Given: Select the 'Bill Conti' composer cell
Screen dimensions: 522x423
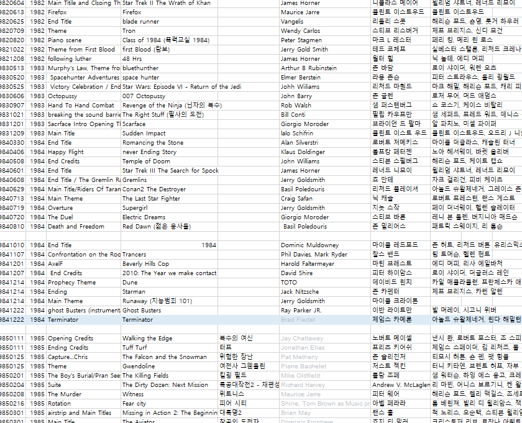Looking at the screenshot, I should (325, 115).
